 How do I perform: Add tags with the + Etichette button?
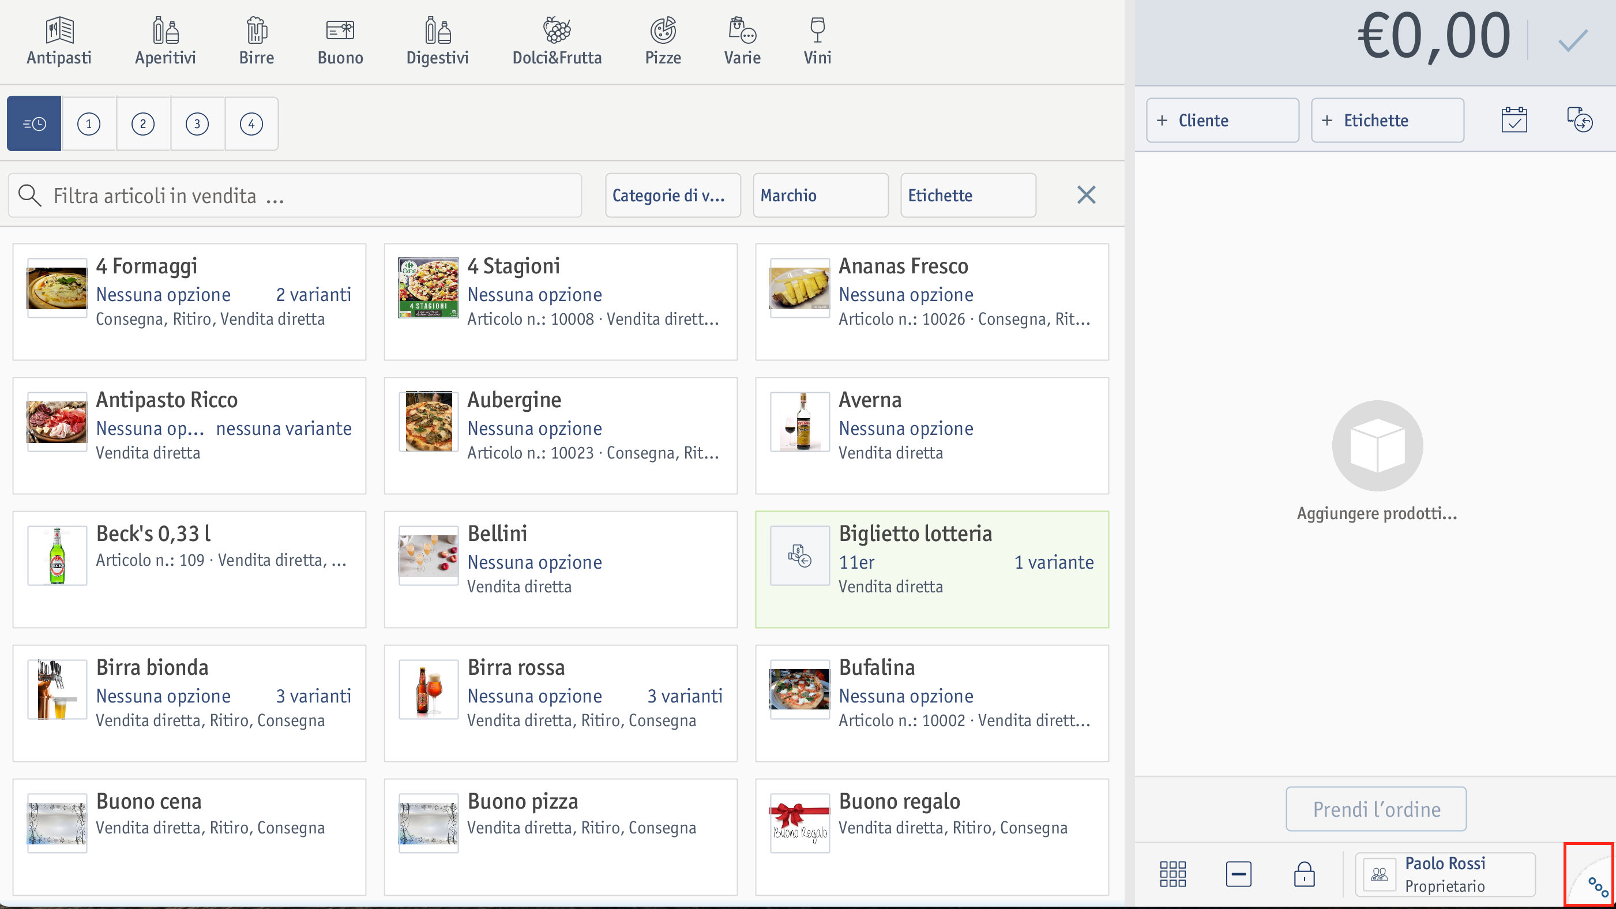(1387, 121)
